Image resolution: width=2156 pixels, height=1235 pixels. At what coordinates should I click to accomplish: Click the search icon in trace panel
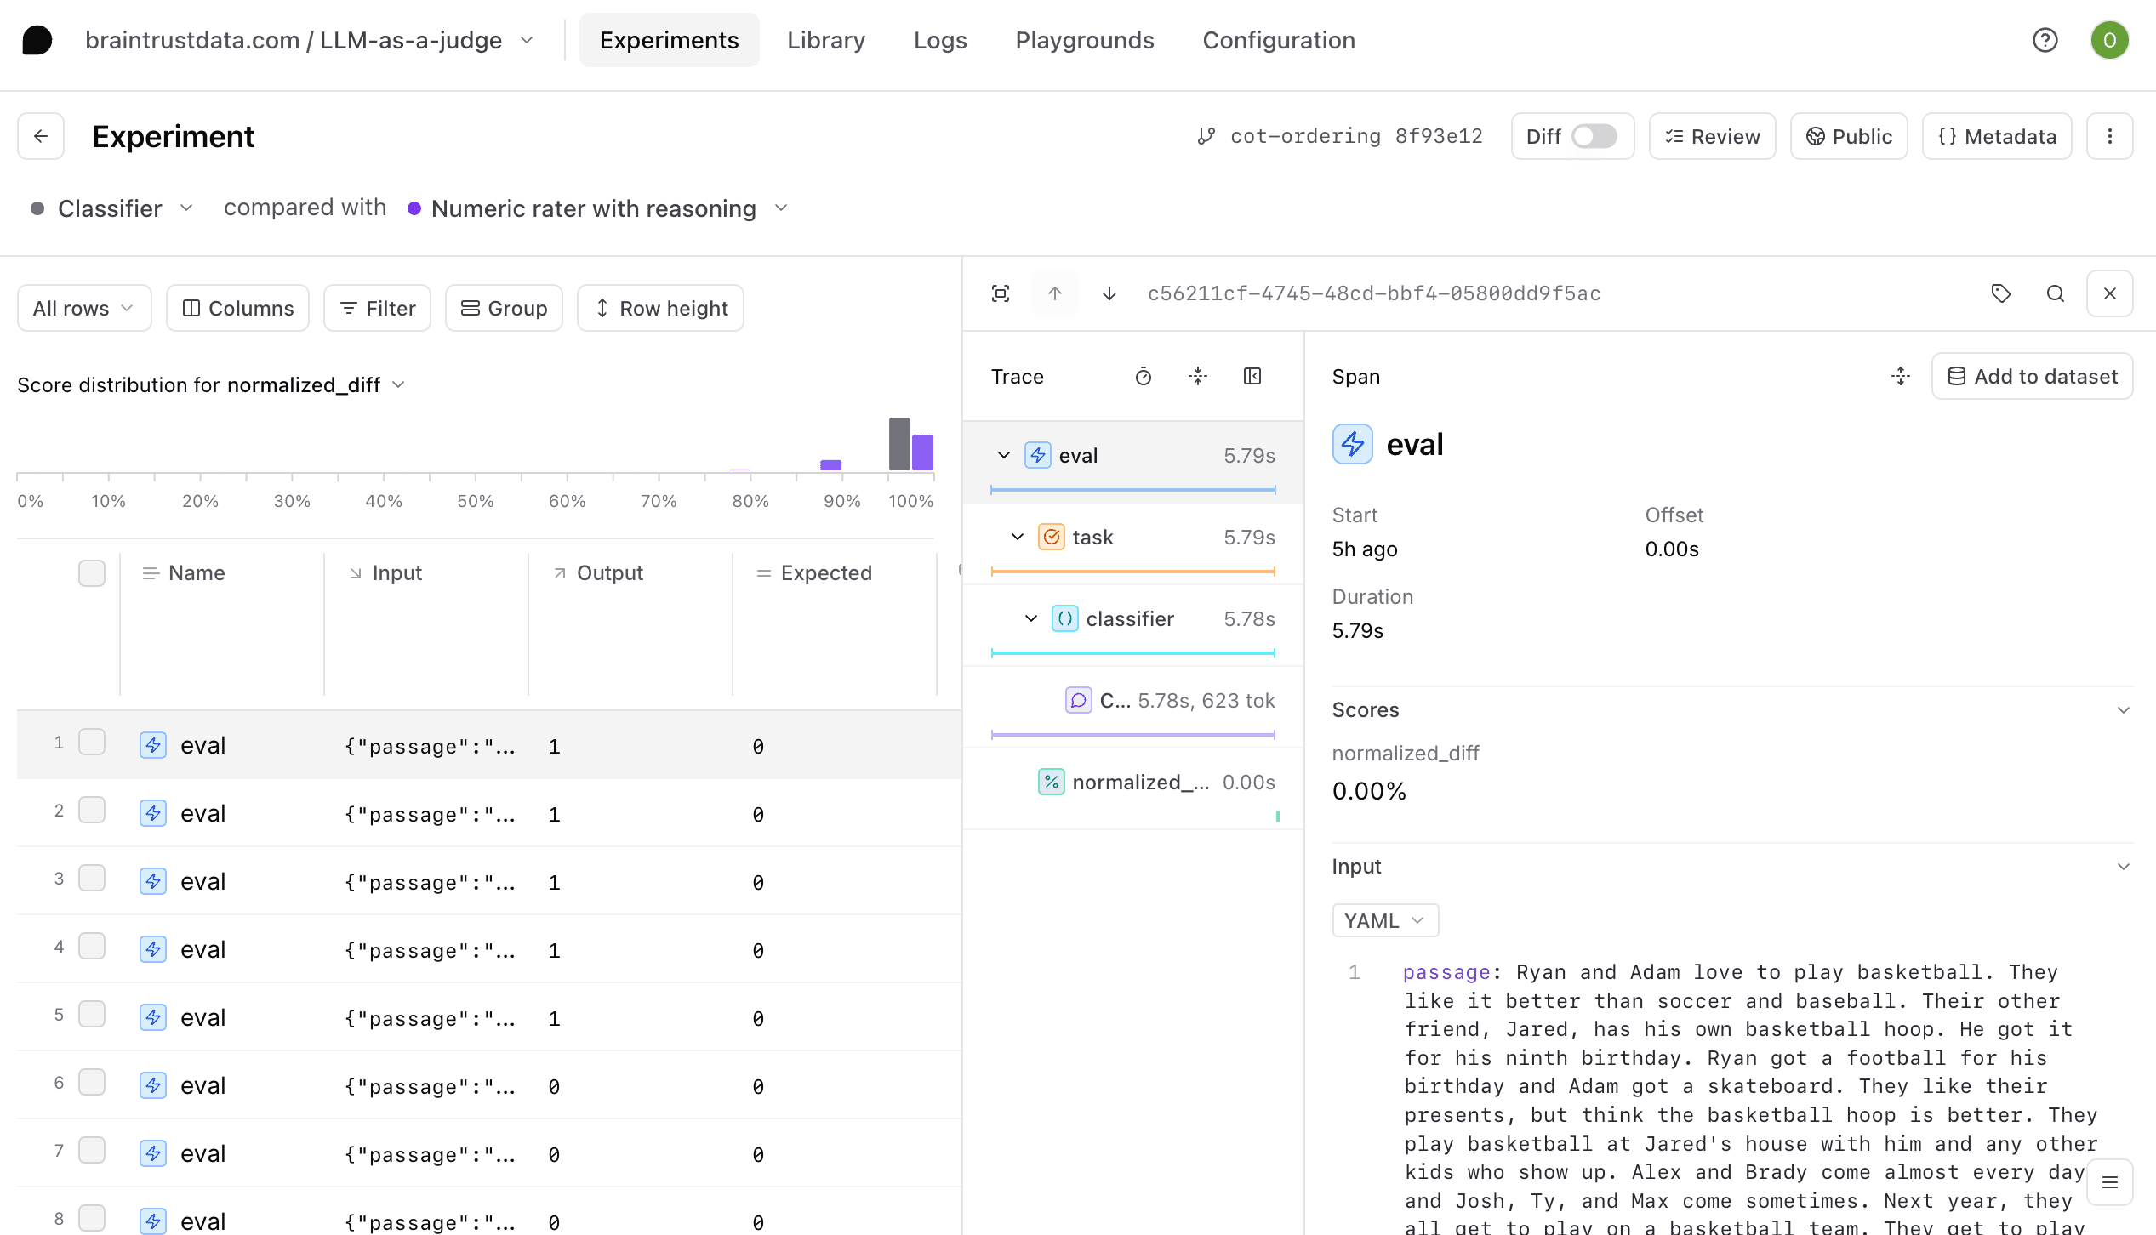[x=2055, y=293]
